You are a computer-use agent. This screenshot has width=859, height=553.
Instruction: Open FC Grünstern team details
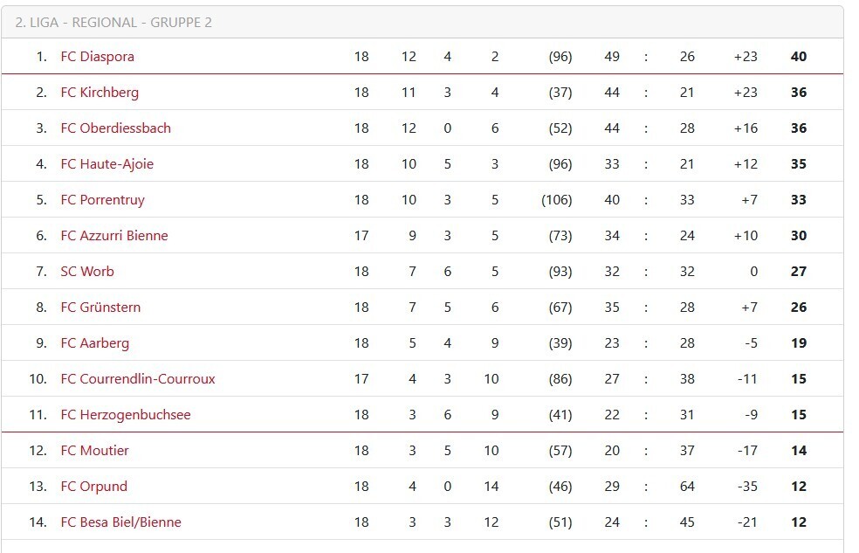100,308
